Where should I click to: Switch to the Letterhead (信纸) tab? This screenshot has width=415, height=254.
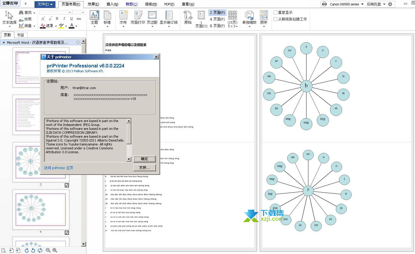click(151, 4)
